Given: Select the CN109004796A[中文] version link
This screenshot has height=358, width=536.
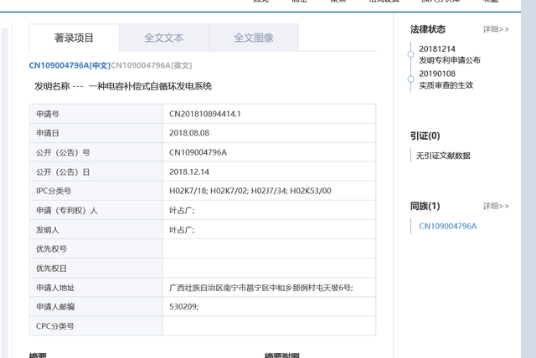Looking at the screenshot, I should click(x=70, y=65).
